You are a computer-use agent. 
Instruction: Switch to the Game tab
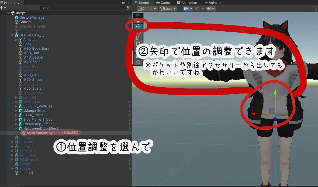(163, 2)
